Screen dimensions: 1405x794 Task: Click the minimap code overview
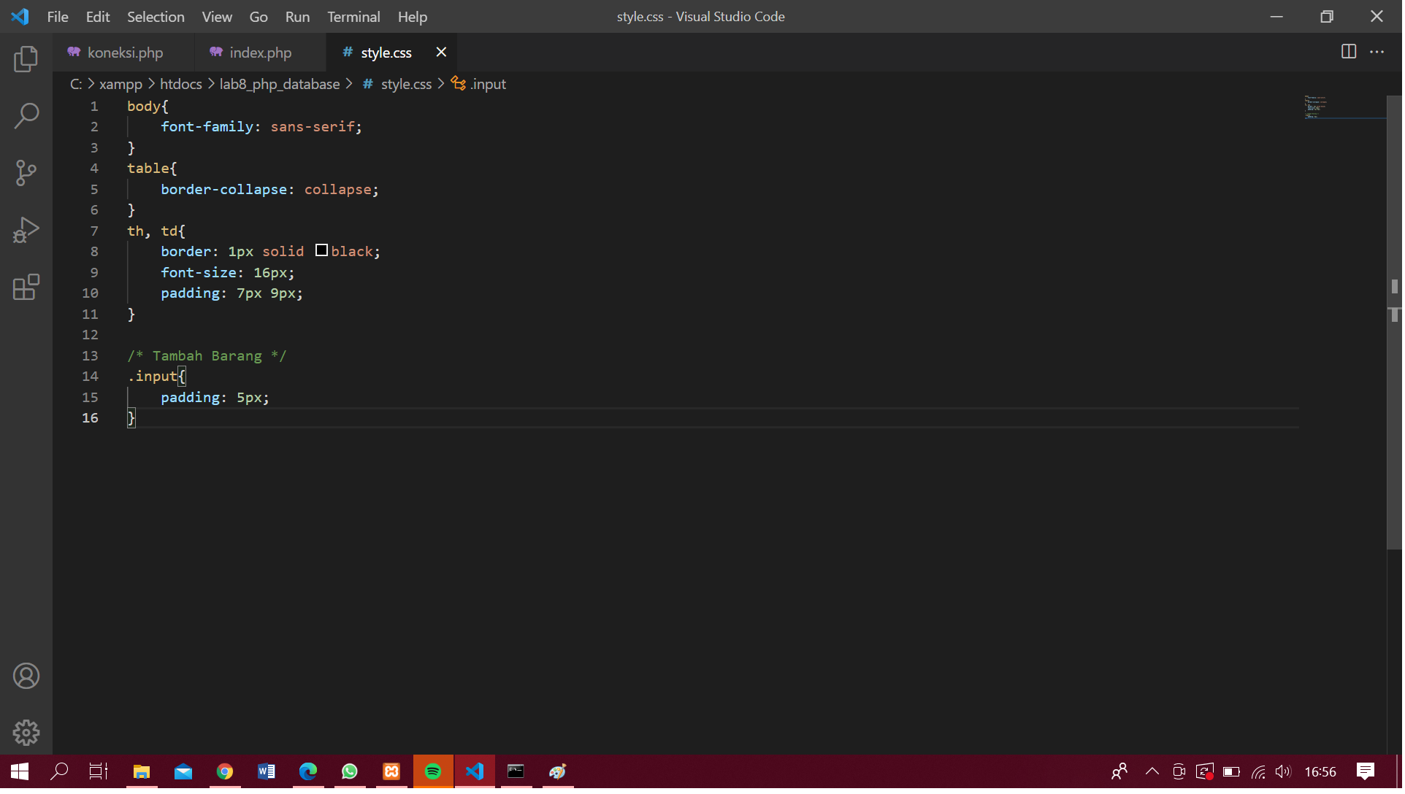click(x=1347, y=107)
